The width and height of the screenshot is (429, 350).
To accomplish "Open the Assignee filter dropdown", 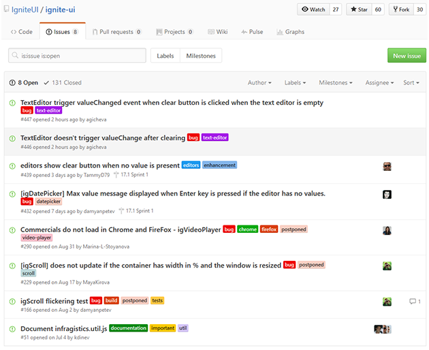I will [x=379, y=82].
